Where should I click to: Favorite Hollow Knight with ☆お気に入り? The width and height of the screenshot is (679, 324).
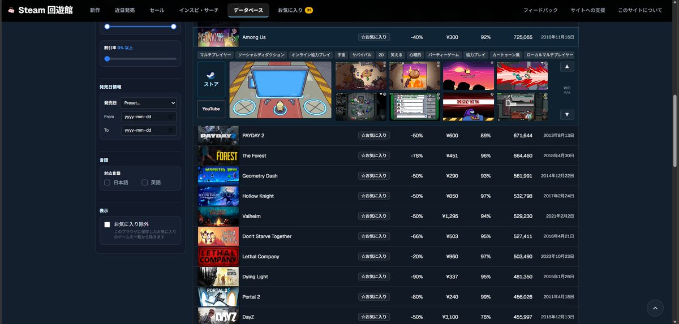click(x=374, y=196)
